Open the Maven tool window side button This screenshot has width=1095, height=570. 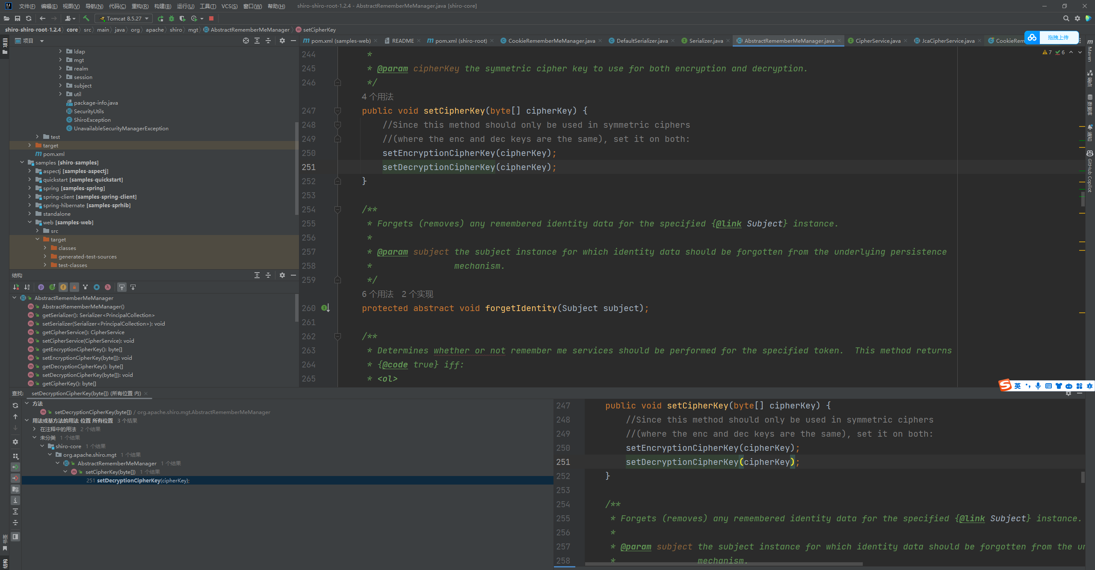click(x=1090, y=50)
